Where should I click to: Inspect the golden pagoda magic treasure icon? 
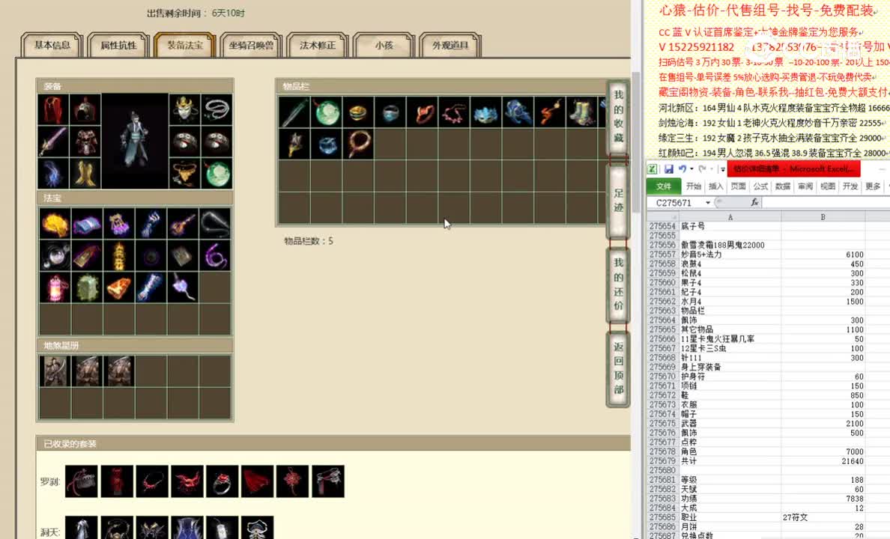click(118, 255)
